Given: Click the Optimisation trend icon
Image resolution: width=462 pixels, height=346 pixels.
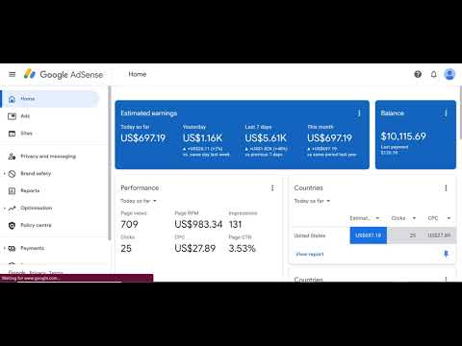Looking at the screenshot, I should (x=12, y=209).
